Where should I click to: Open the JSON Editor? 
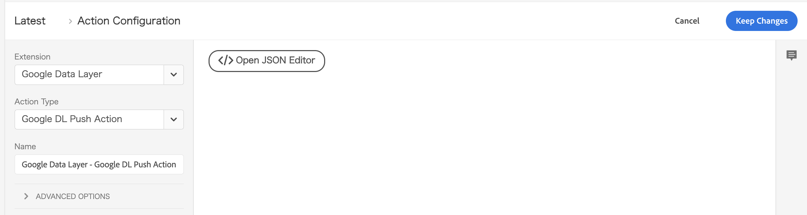point(267,61)
